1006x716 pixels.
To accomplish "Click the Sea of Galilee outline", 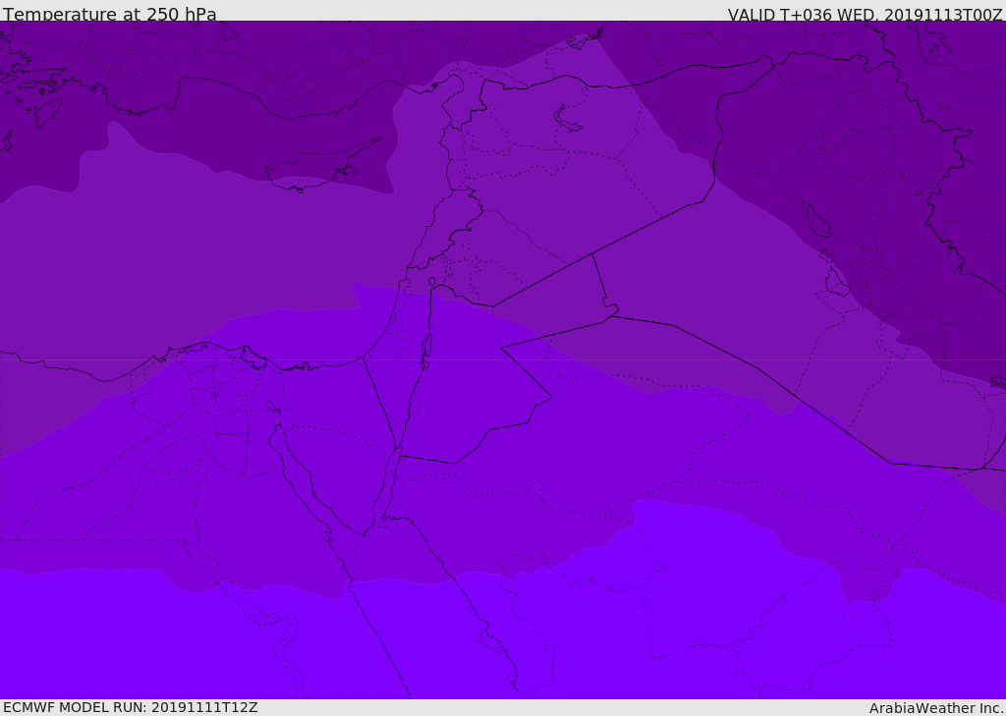I will click(x=431, y=284).
